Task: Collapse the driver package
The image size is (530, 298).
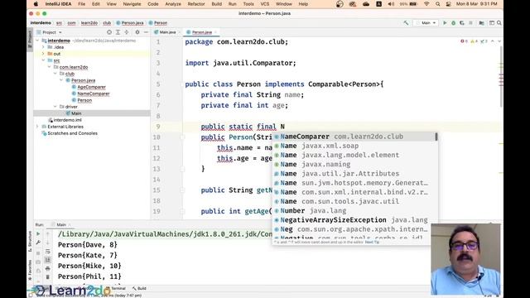Action: (x=55, y=107)
